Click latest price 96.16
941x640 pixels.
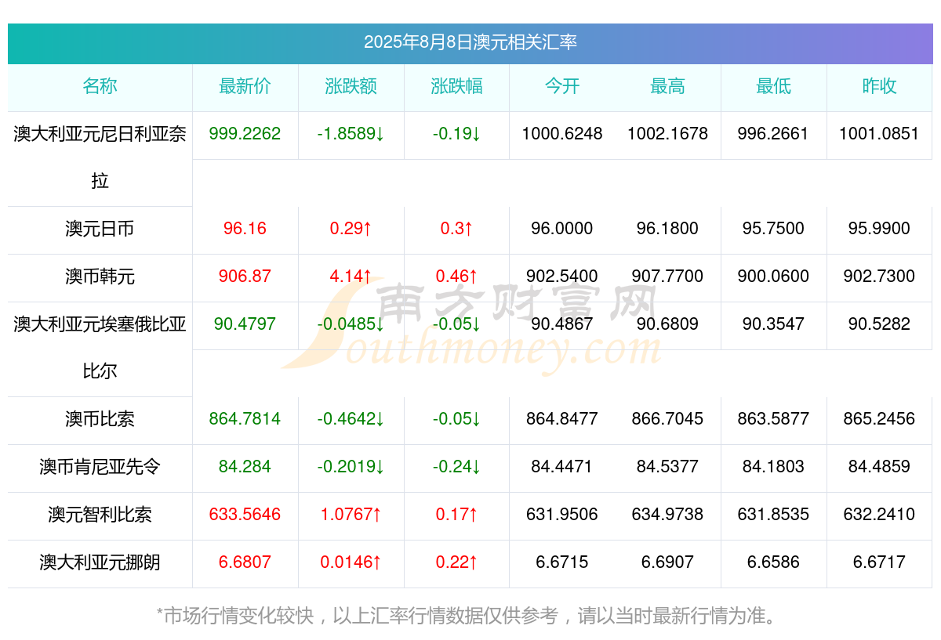[245, 229]
